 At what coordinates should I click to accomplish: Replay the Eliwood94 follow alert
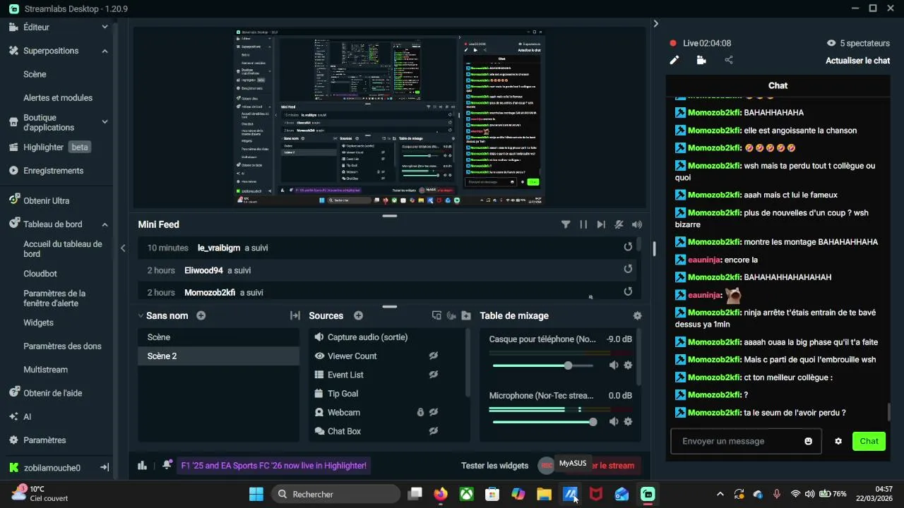(x=628, y=269)
